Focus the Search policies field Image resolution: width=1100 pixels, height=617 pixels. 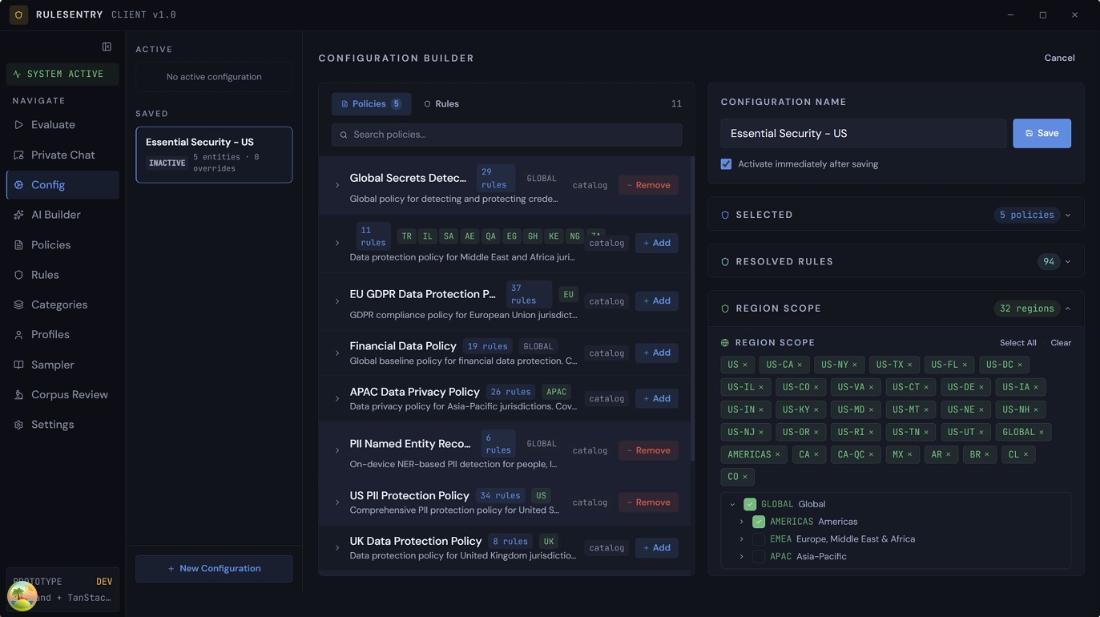tap(507, 135)
